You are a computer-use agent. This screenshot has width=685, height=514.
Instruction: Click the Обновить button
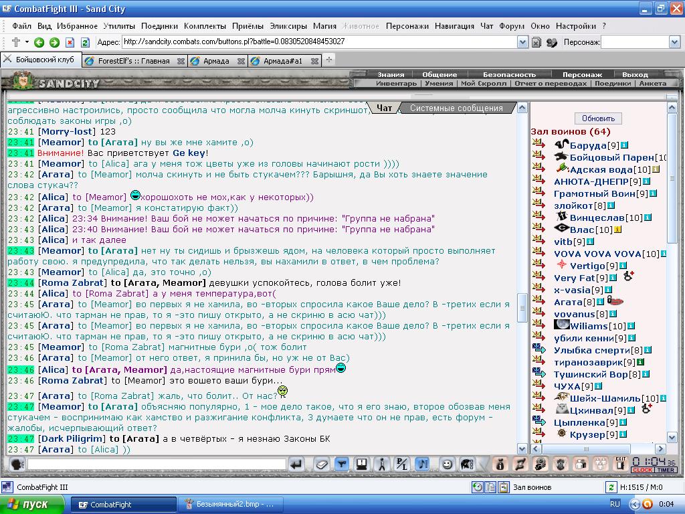(x=598, y=118)
